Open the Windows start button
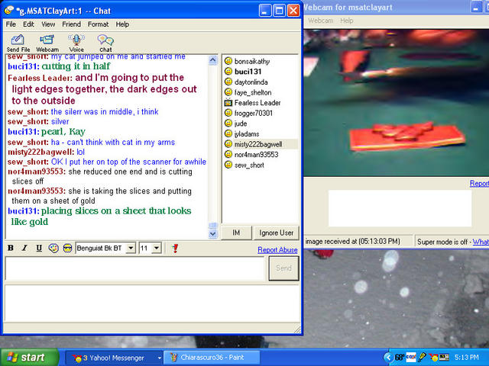The height and width of the screenshot is (366, 489). 29,358
